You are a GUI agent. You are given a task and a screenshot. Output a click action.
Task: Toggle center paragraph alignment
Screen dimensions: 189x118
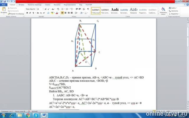pyautogui.click(x=66, y=13)
